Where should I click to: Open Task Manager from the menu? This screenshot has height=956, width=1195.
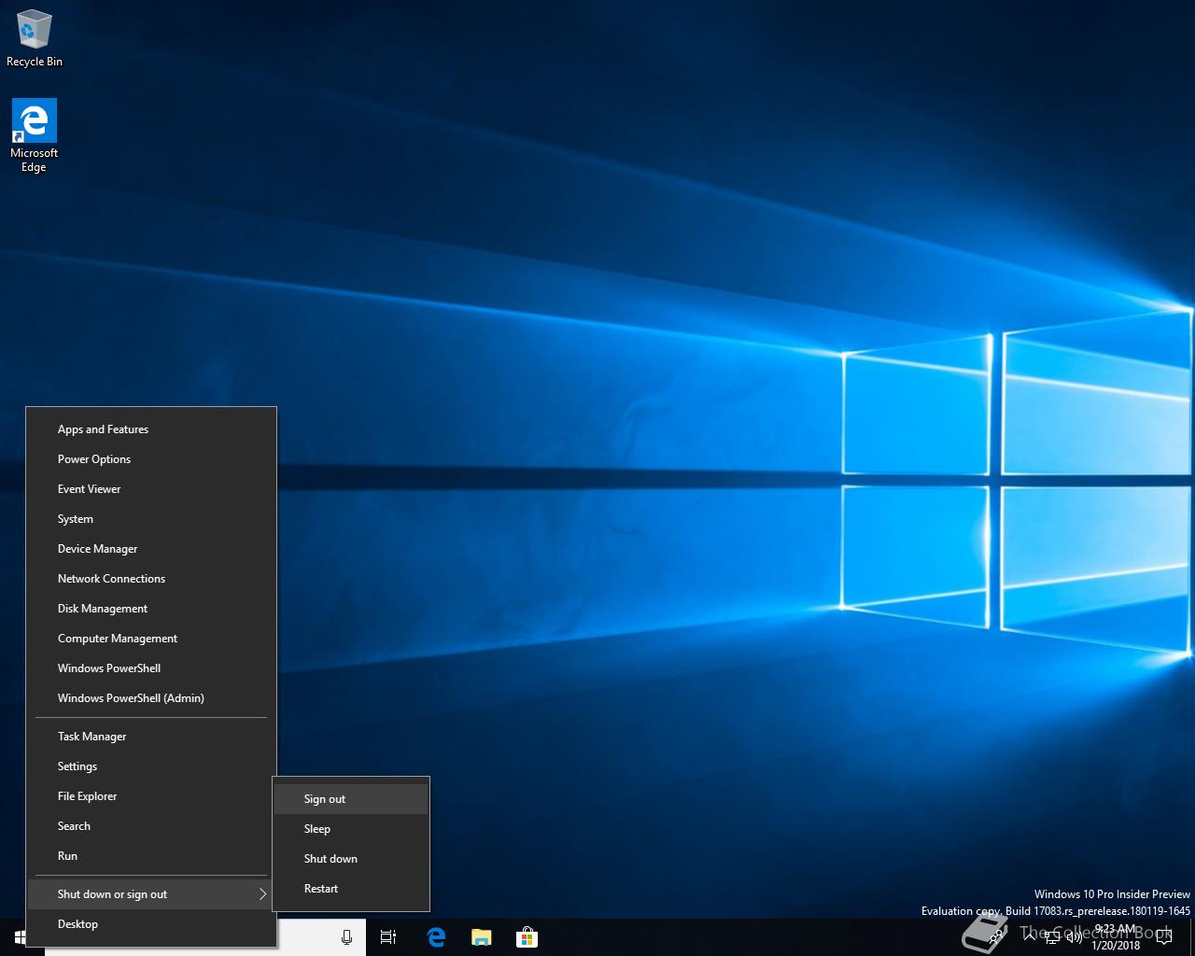[91, 737]
